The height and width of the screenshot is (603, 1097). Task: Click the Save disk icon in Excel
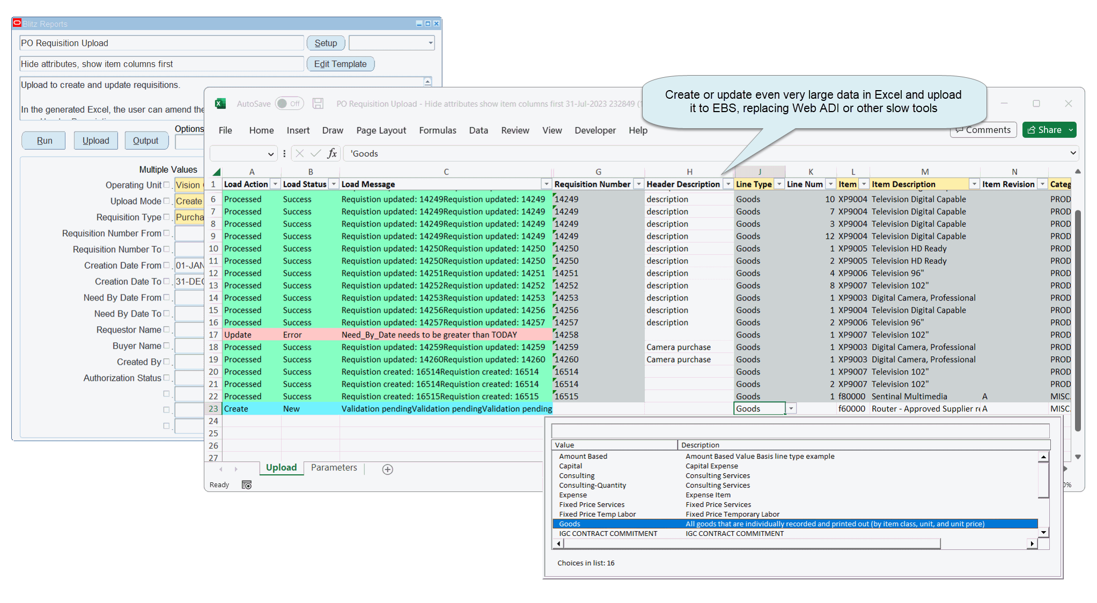(x=318, y=104)
